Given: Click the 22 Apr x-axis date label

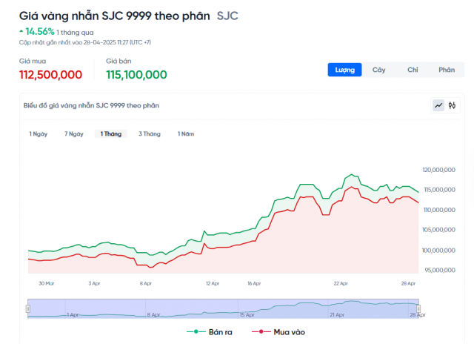Looking at the screenshot, I should [x=341, y=283].
